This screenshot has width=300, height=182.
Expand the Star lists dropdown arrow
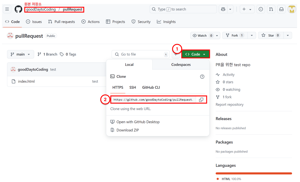point(288,35)
